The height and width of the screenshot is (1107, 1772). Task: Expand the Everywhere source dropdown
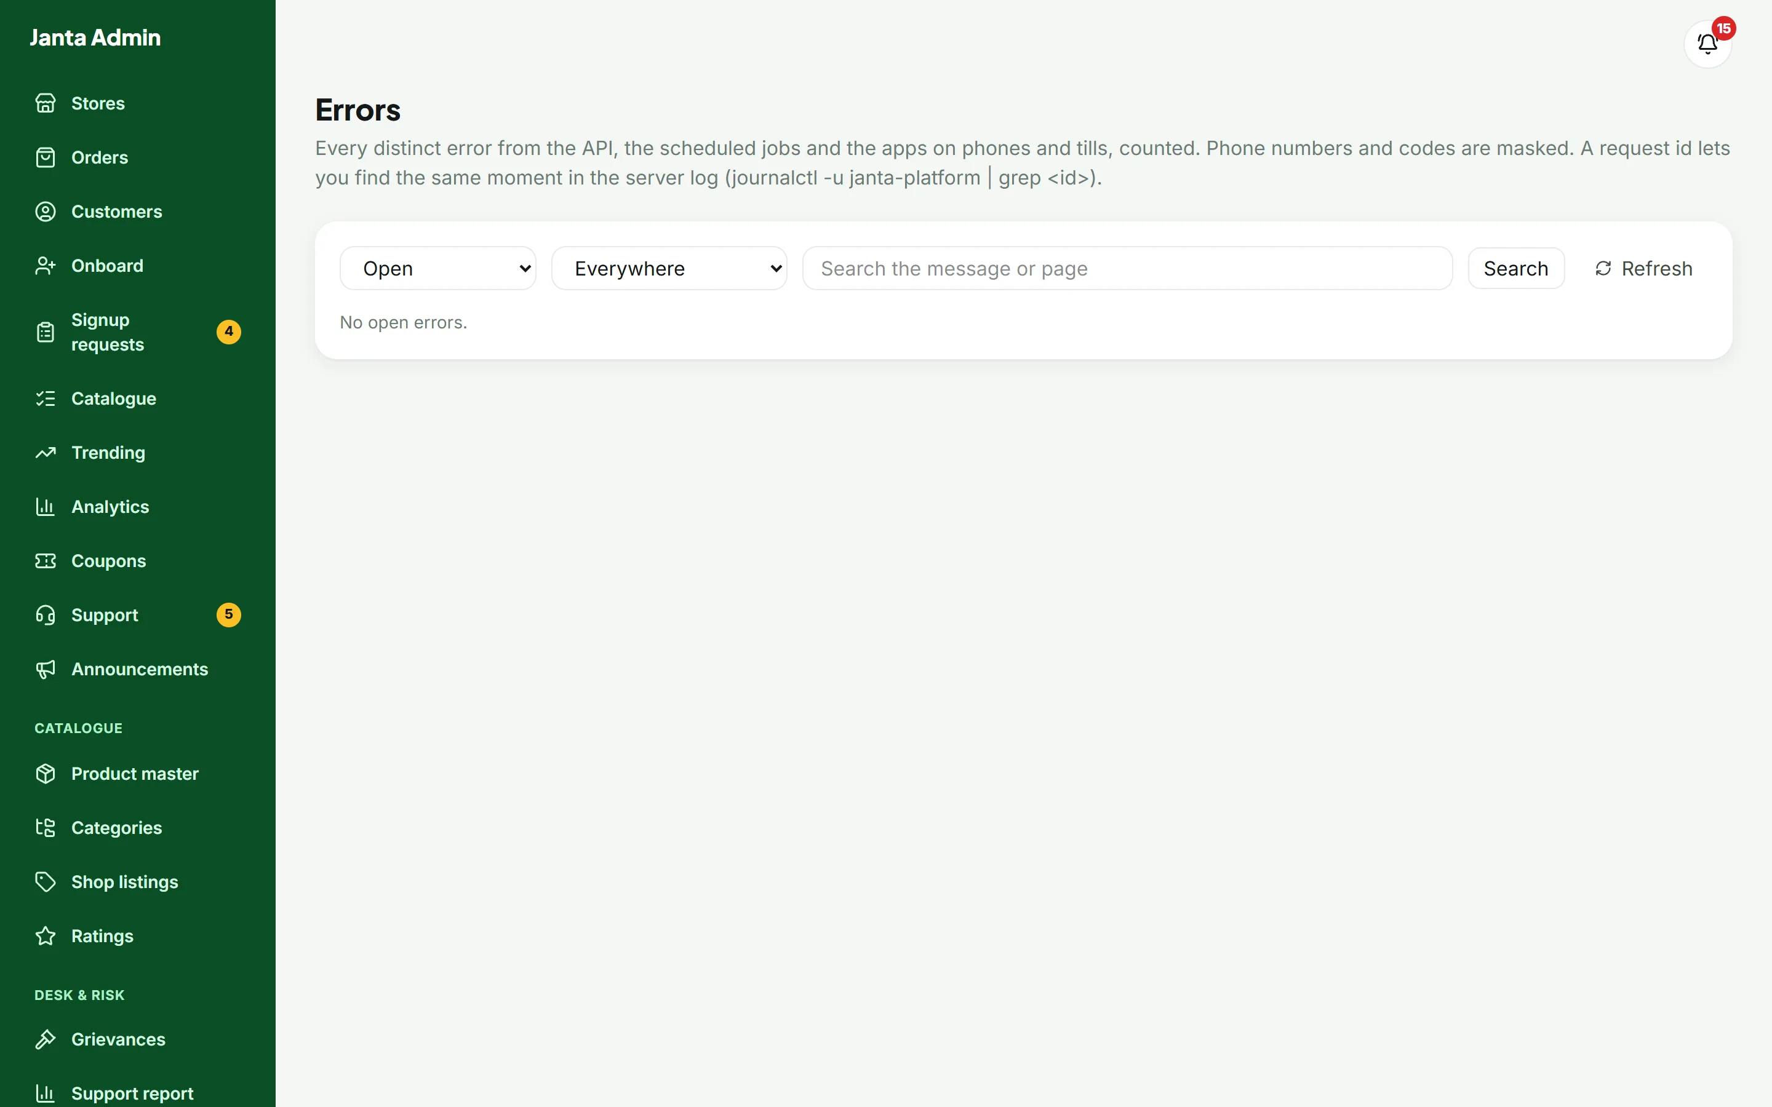[669, 269]
